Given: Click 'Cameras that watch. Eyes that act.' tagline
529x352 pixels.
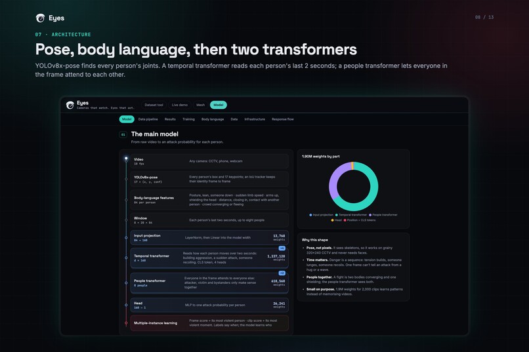Looking at the screenshot, I should 105,108.
